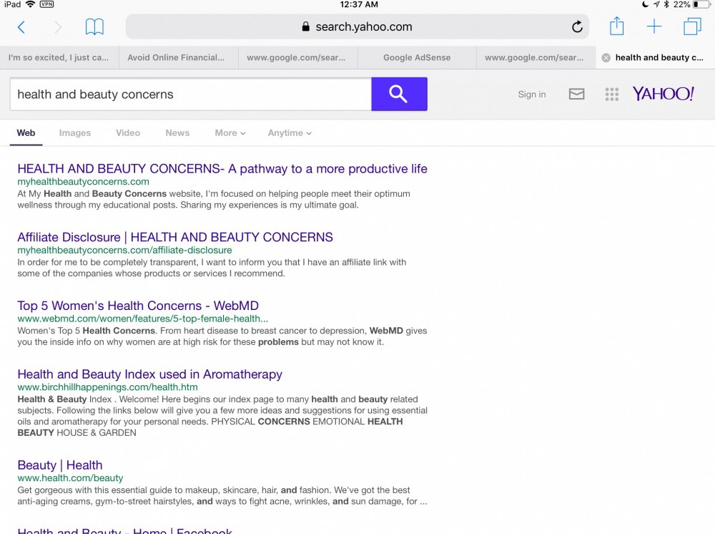
Task: Click myhealthbeautyconcerns.com green URL
Action: coord(83,182)
